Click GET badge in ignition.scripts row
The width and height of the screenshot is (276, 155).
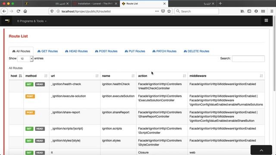pyautogui.click(x=29, y=129)
